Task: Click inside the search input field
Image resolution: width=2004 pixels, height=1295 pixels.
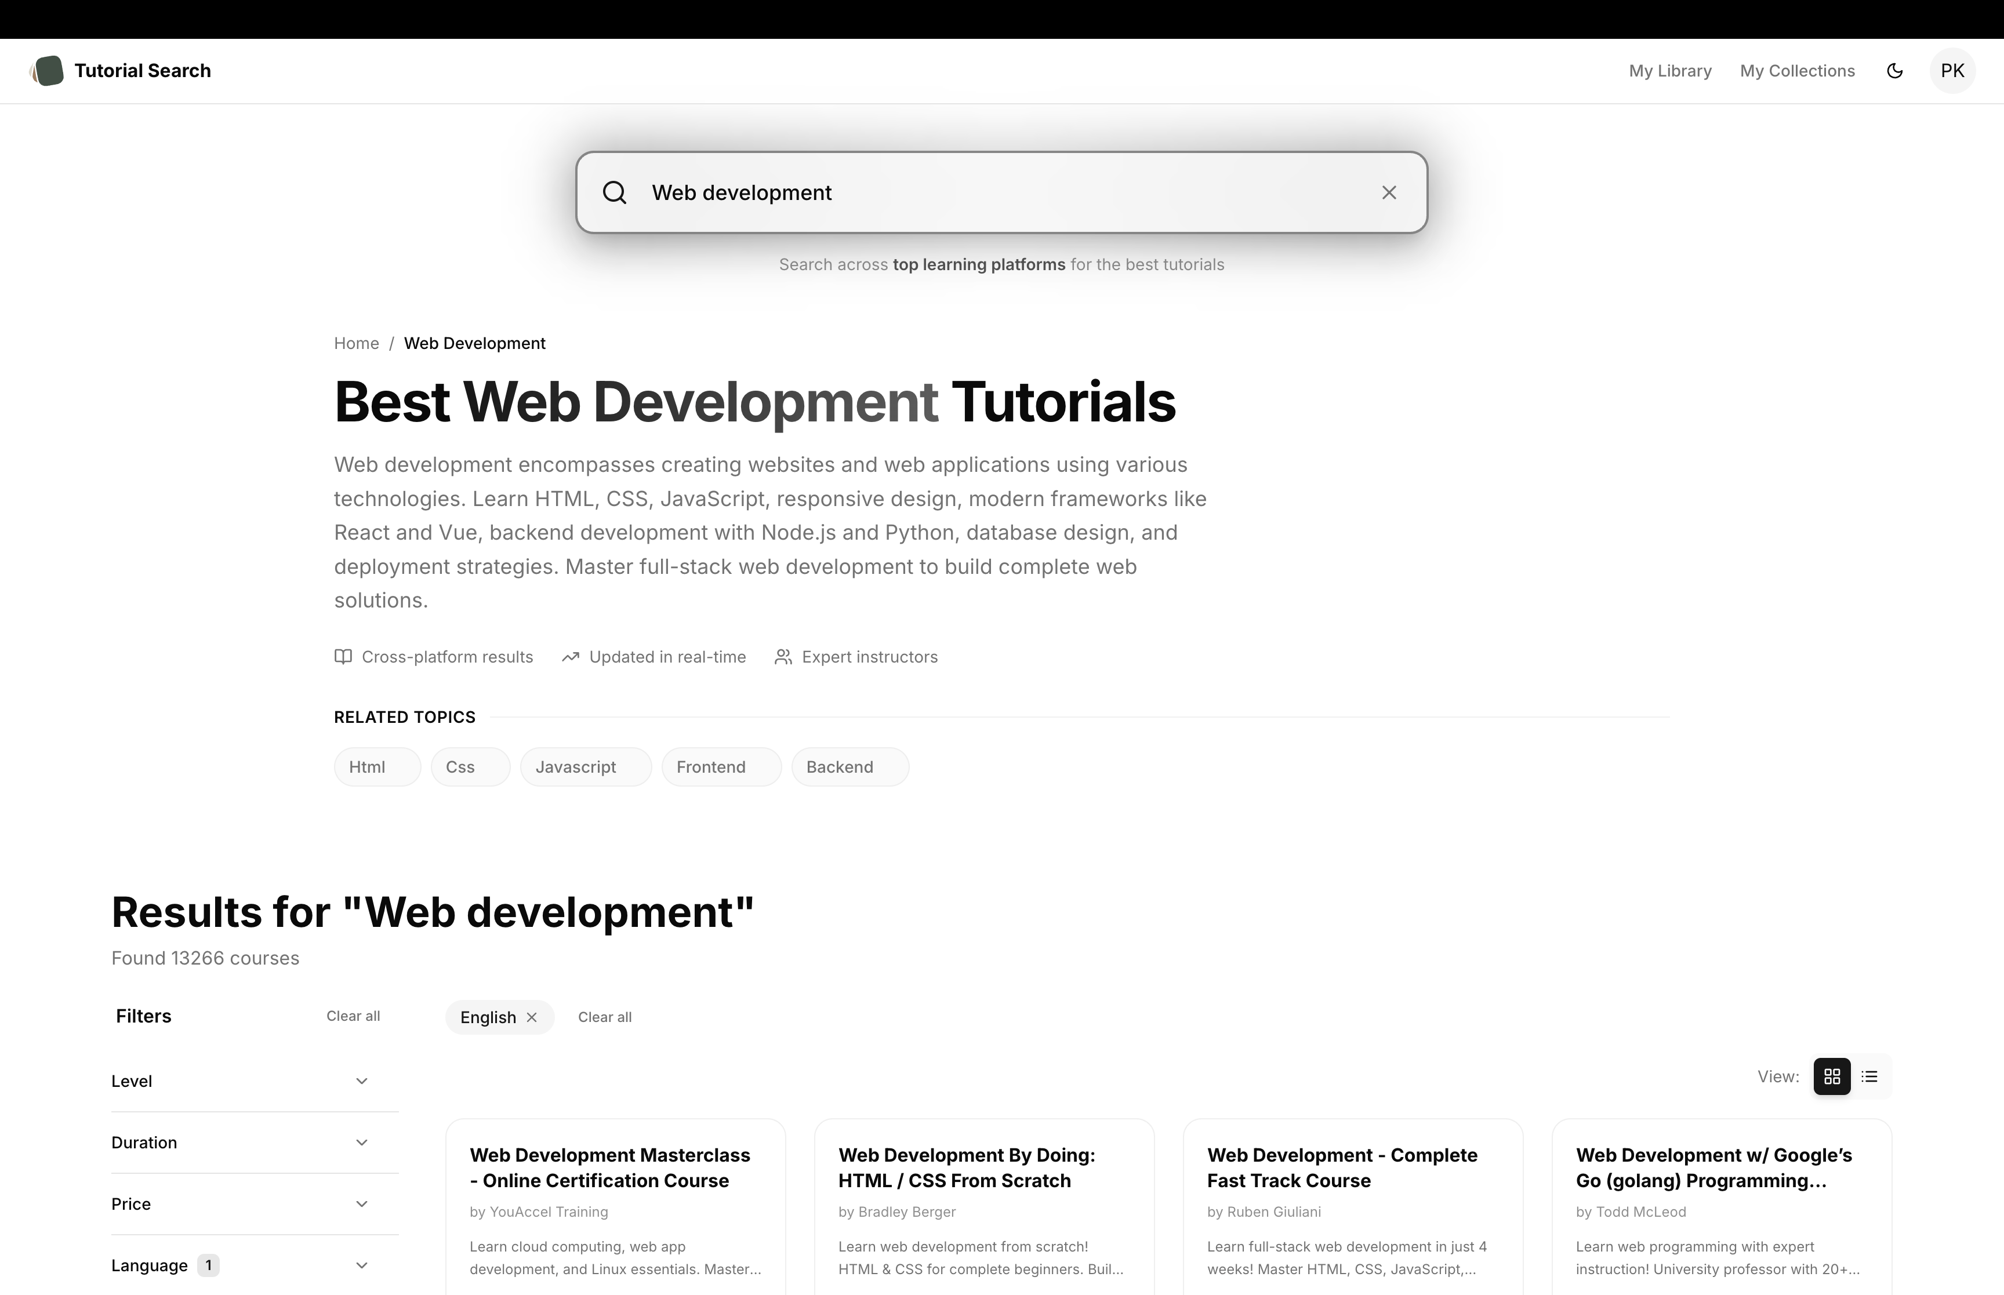Action: pyautogui.click(x=925, y=192)
